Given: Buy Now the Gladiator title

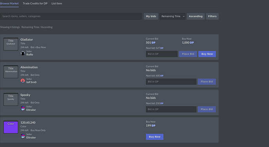Looking at the screenshot, I should [x=207, y=54].
